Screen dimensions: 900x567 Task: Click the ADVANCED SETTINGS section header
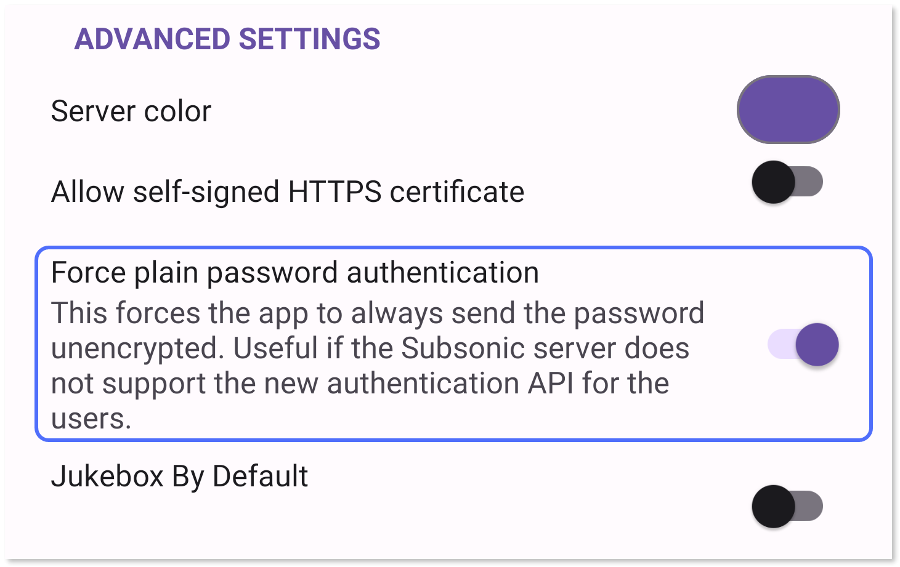(x=227, y=39)
